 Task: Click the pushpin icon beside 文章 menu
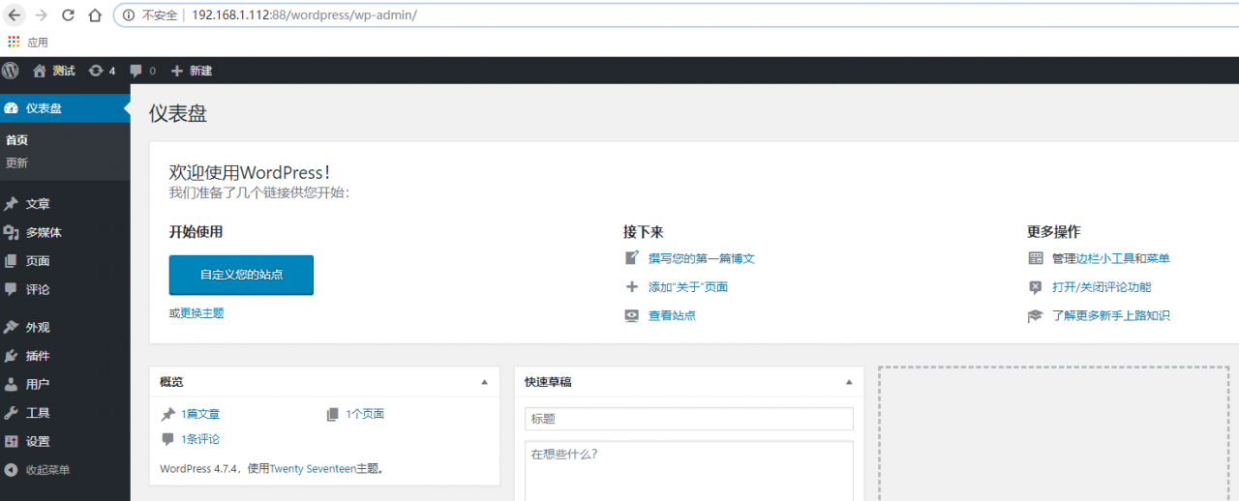click(11, 204)
